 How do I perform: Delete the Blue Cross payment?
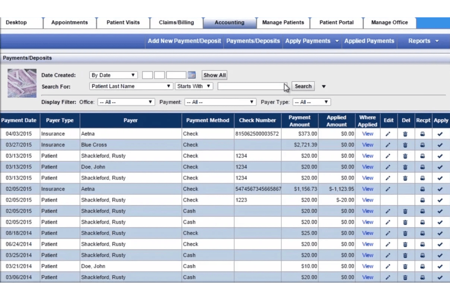pyautogui.click(x=405, y=145)
